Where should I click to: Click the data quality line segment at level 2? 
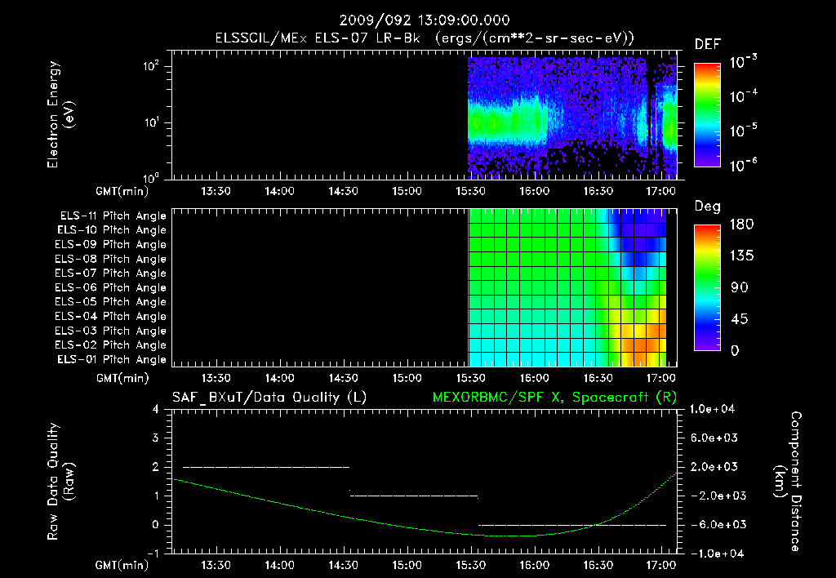266,467
